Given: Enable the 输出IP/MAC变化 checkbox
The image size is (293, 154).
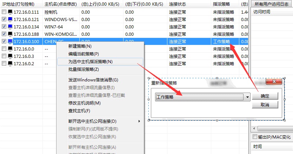Looking at the screenshot, I should 255,137.
